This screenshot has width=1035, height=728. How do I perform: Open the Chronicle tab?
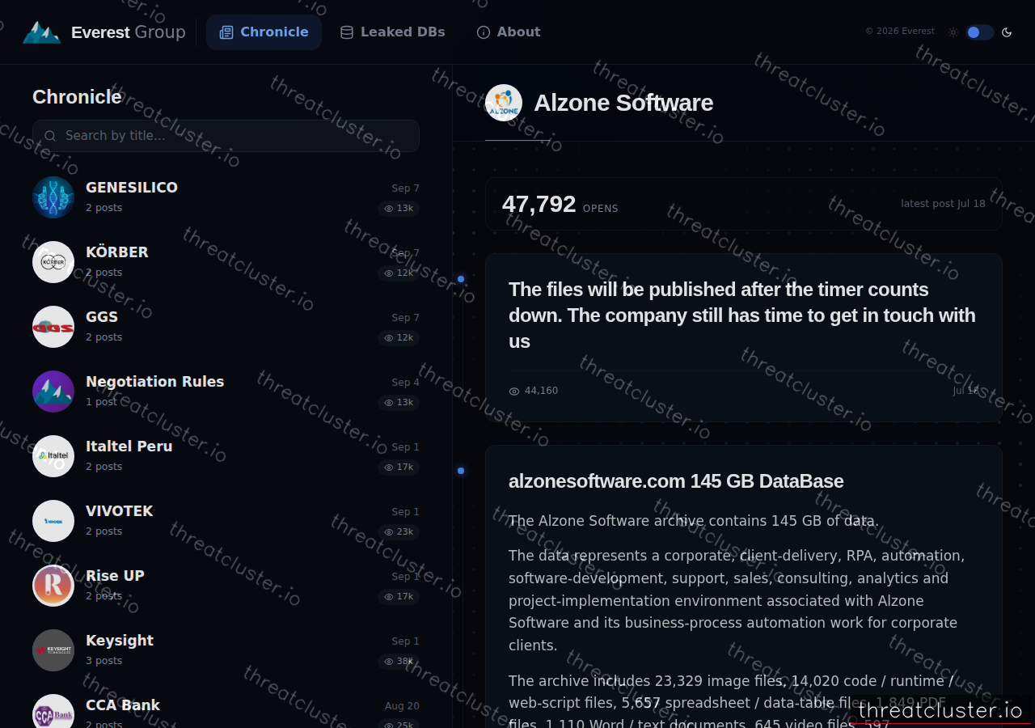264,32
